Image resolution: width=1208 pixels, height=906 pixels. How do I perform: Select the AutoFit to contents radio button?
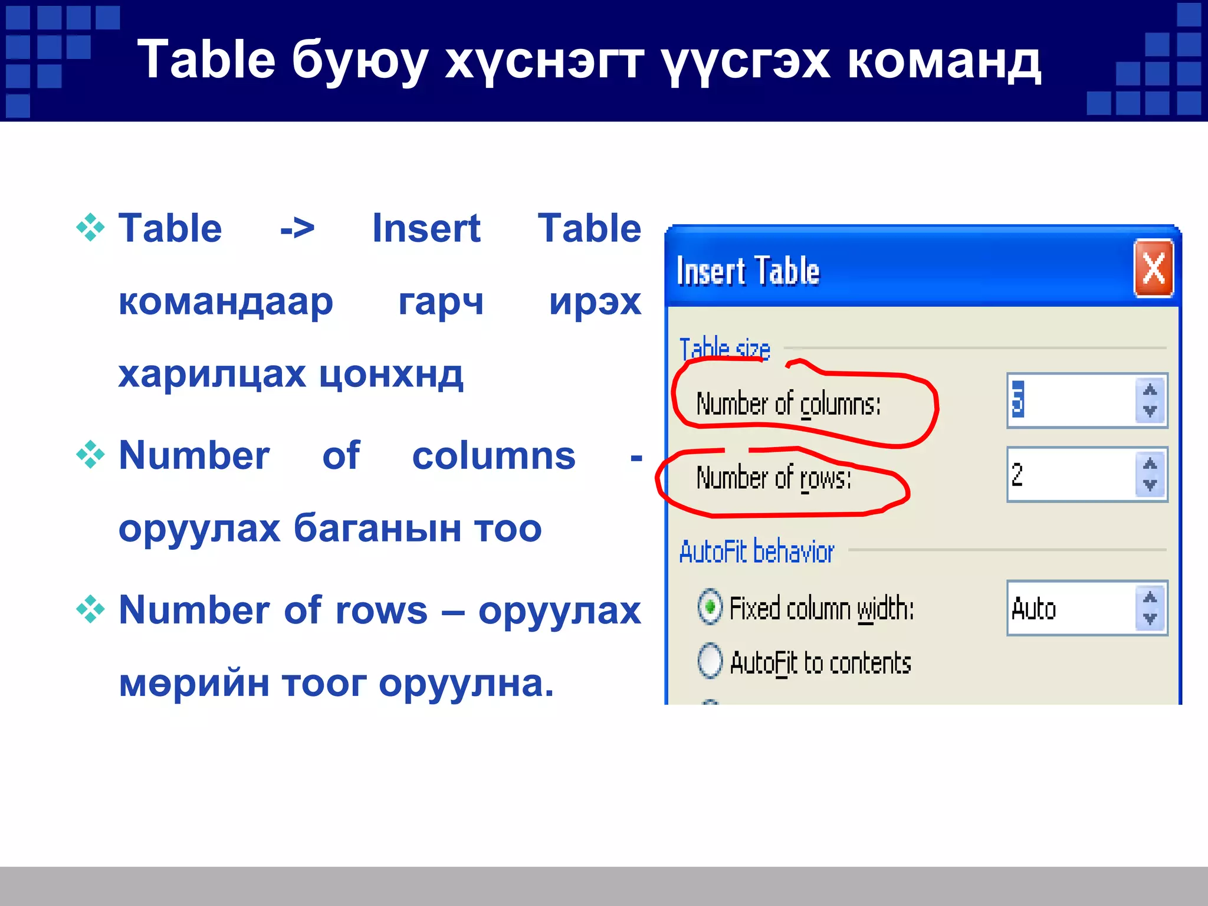(710, 660)
